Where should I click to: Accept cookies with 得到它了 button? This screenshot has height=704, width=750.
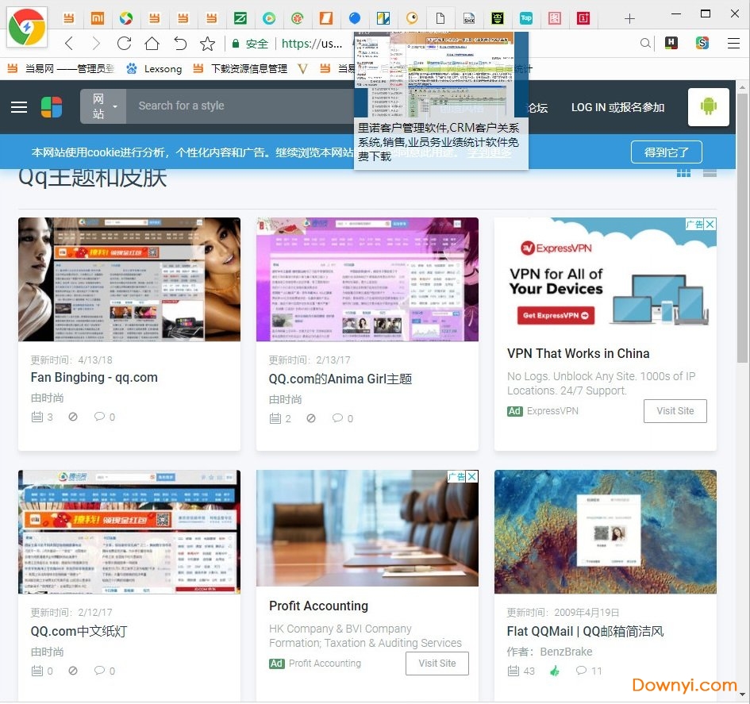coord(666,152)
